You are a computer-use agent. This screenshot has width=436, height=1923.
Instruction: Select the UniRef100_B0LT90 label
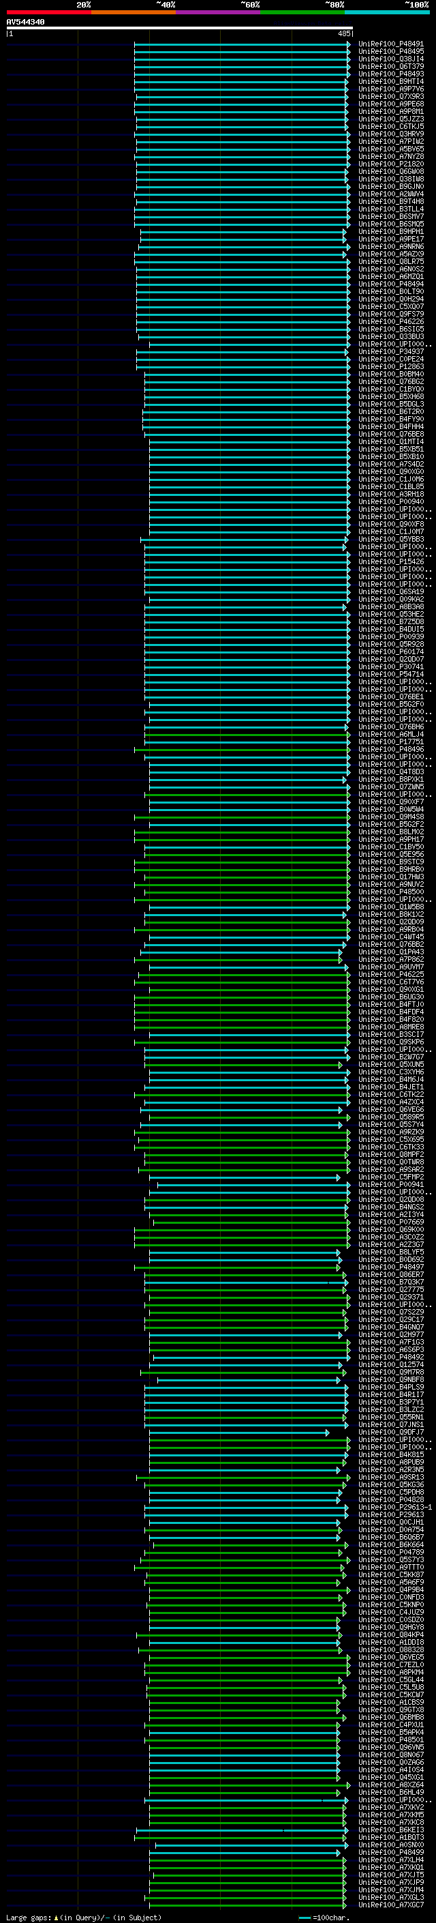(x=390, y=291)
